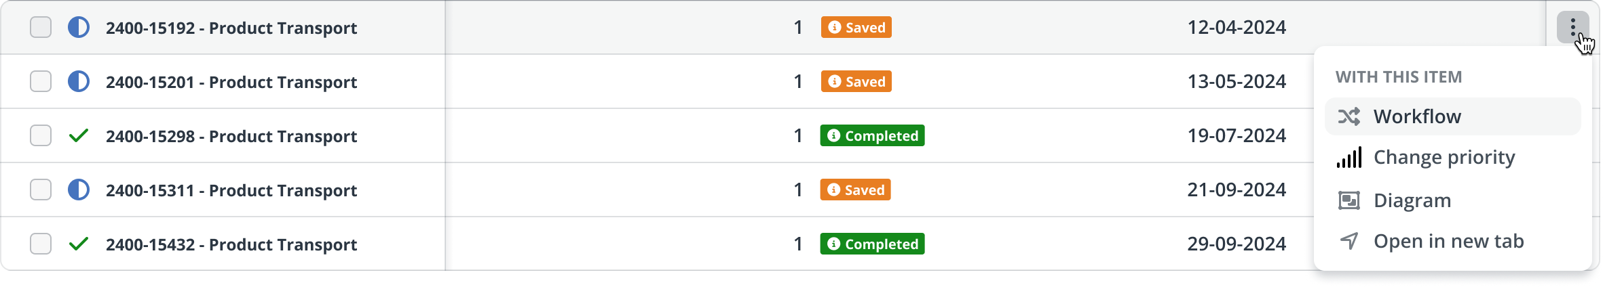1603x287 pixels.
Task: Select the checkbox for 2400-15201 row
Action: tap(41, 82)
